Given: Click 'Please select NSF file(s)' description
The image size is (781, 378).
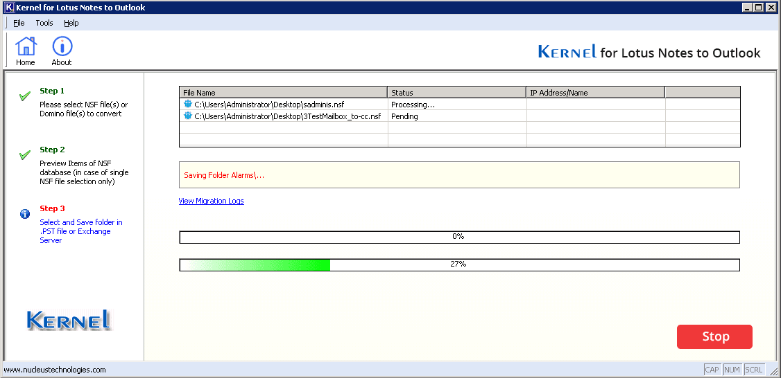Looking at the screenshot, I should click(84, 109).
